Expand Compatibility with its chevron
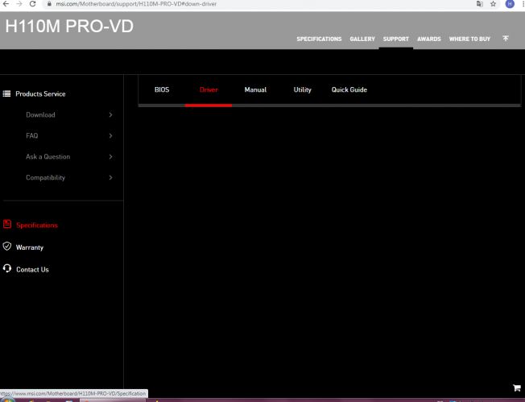The height and width of the screenshot is (402, 525). (x=111, y=177)
